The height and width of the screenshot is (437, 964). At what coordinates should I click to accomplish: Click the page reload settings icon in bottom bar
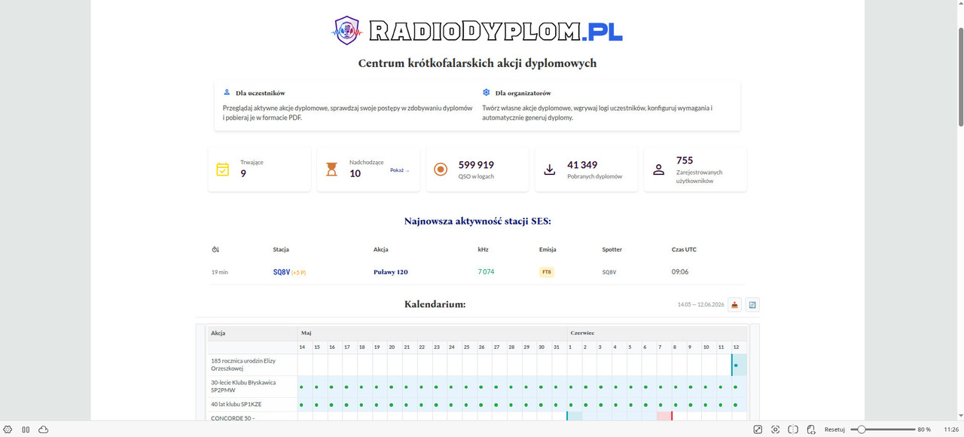coord(811,429)
